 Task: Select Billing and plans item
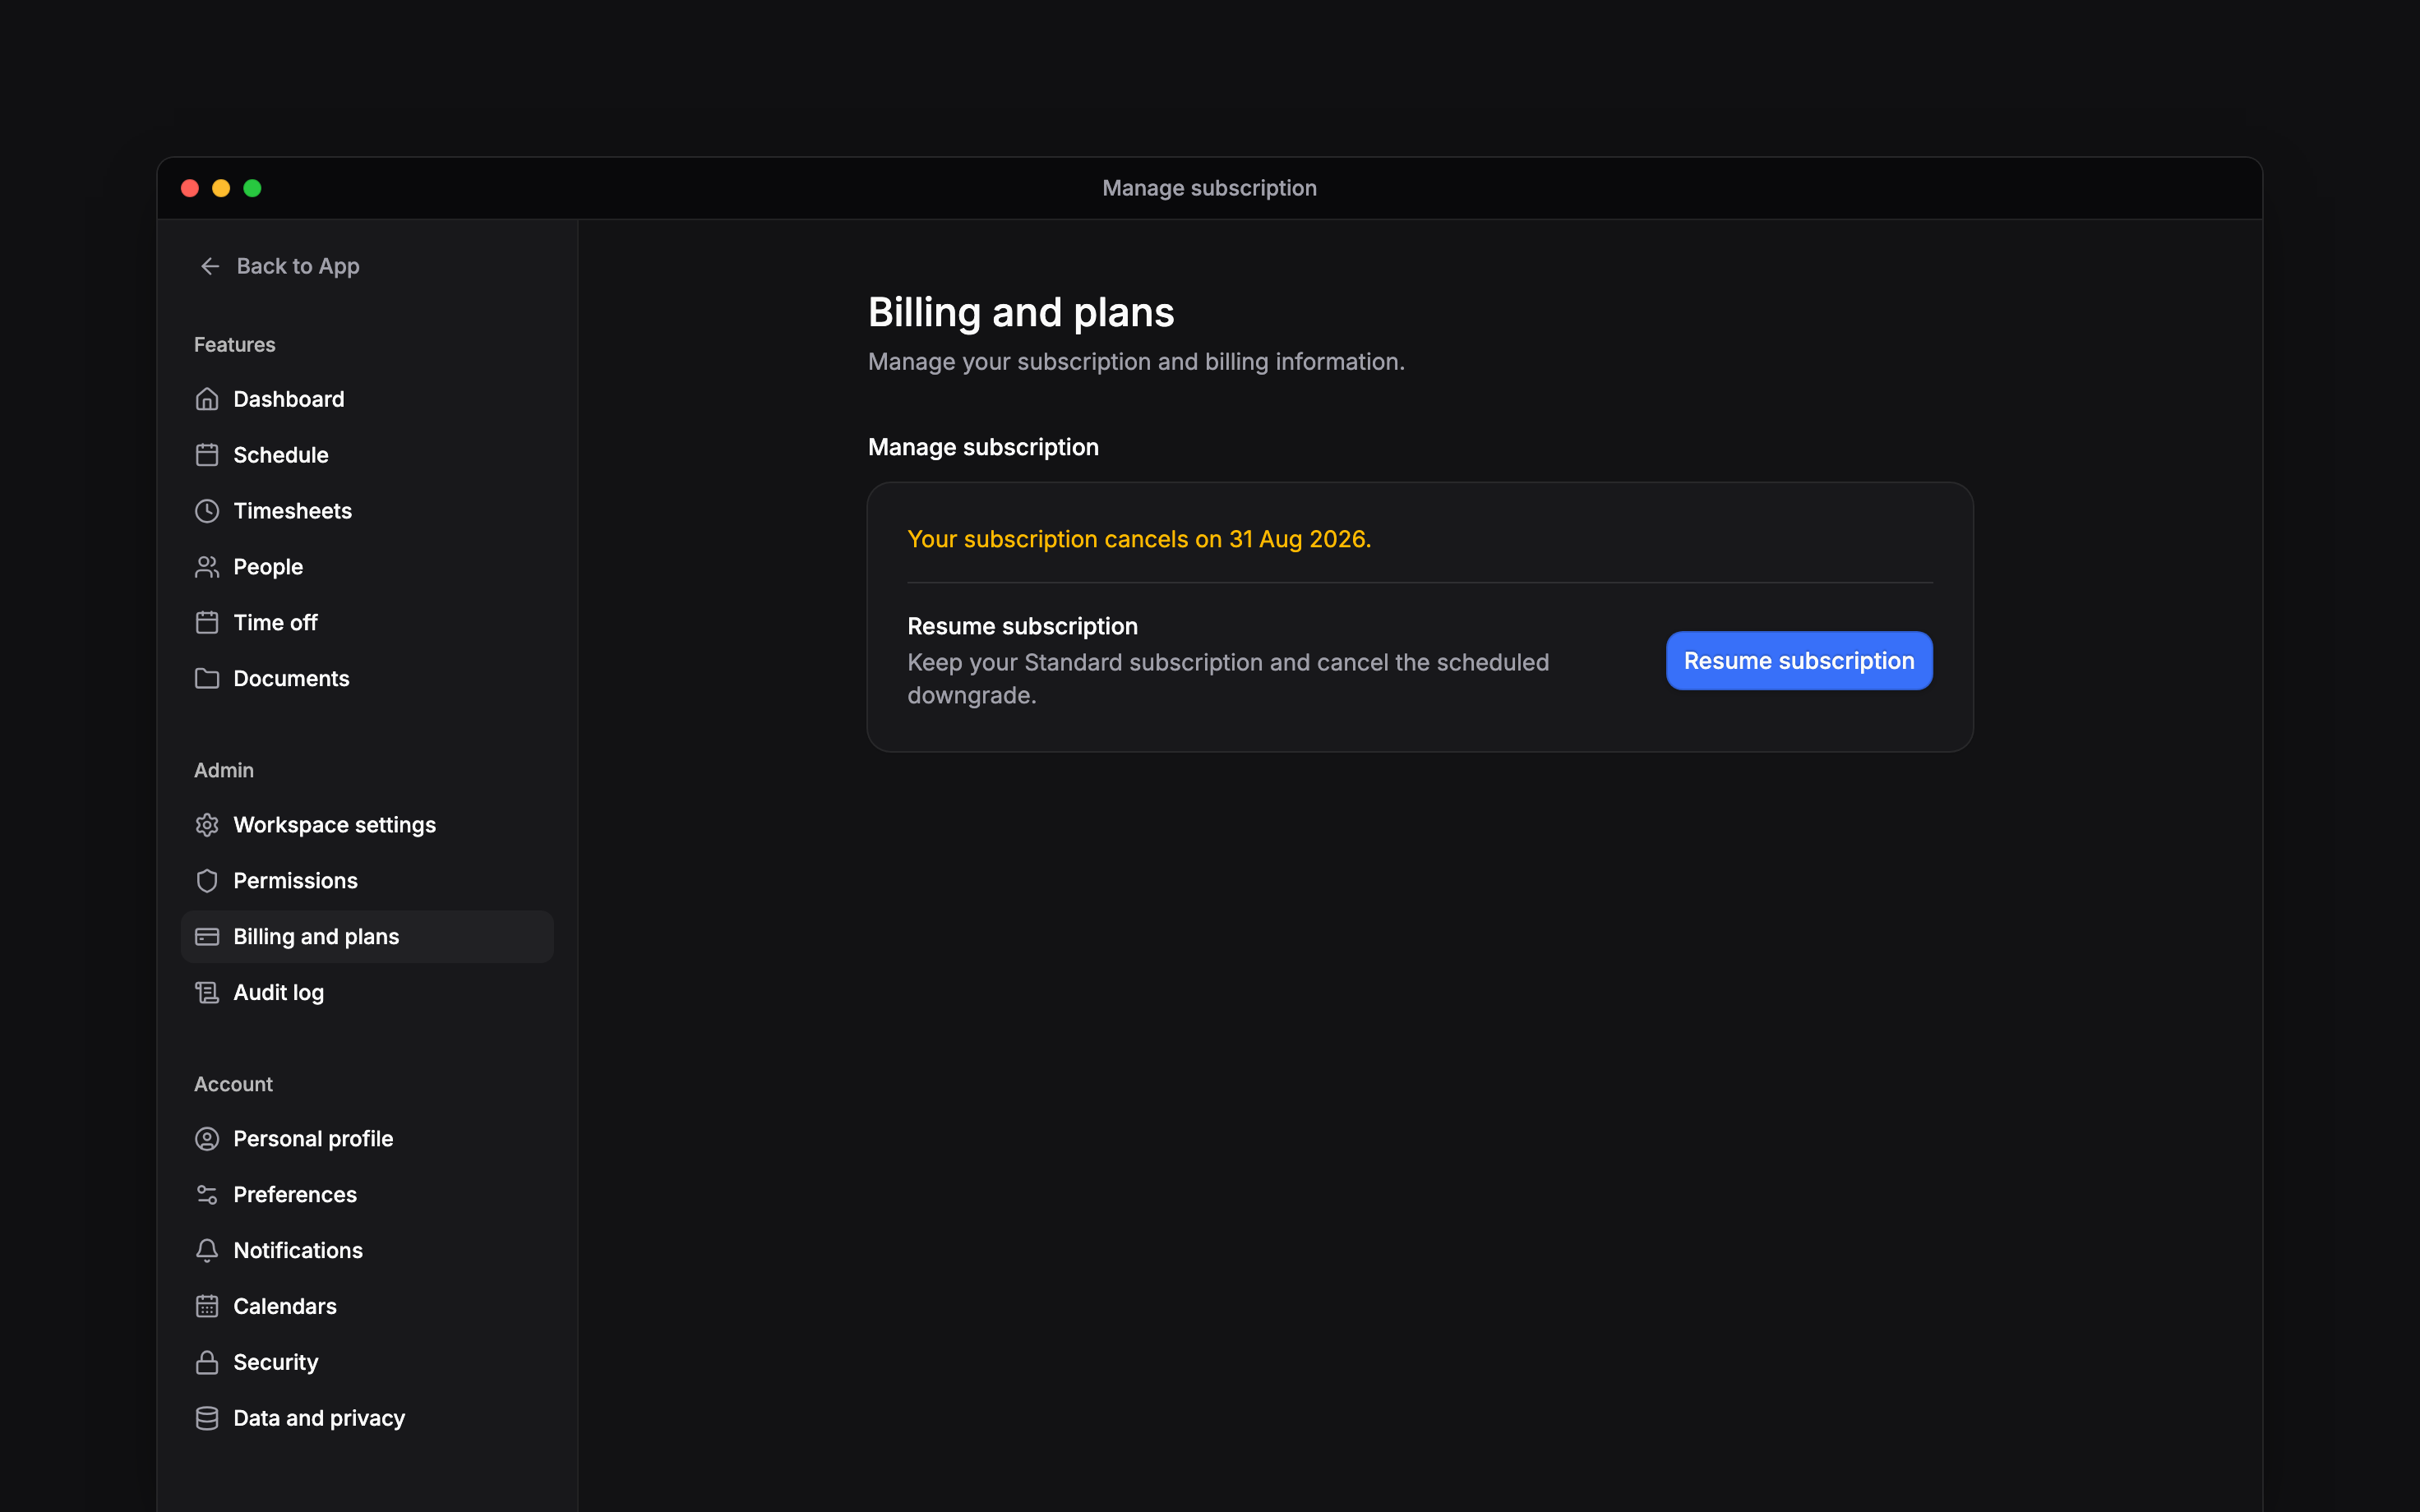367,937
